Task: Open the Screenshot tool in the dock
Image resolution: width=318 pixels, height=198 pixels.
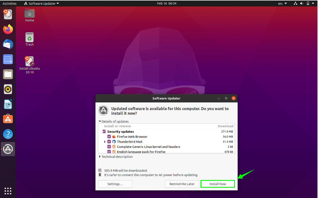Action: point(8,59)
